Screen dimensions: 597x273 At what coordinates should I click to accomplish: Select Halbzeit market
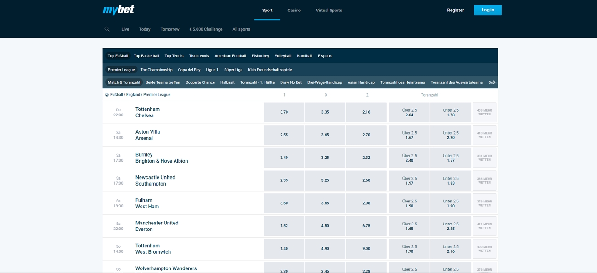227,82
